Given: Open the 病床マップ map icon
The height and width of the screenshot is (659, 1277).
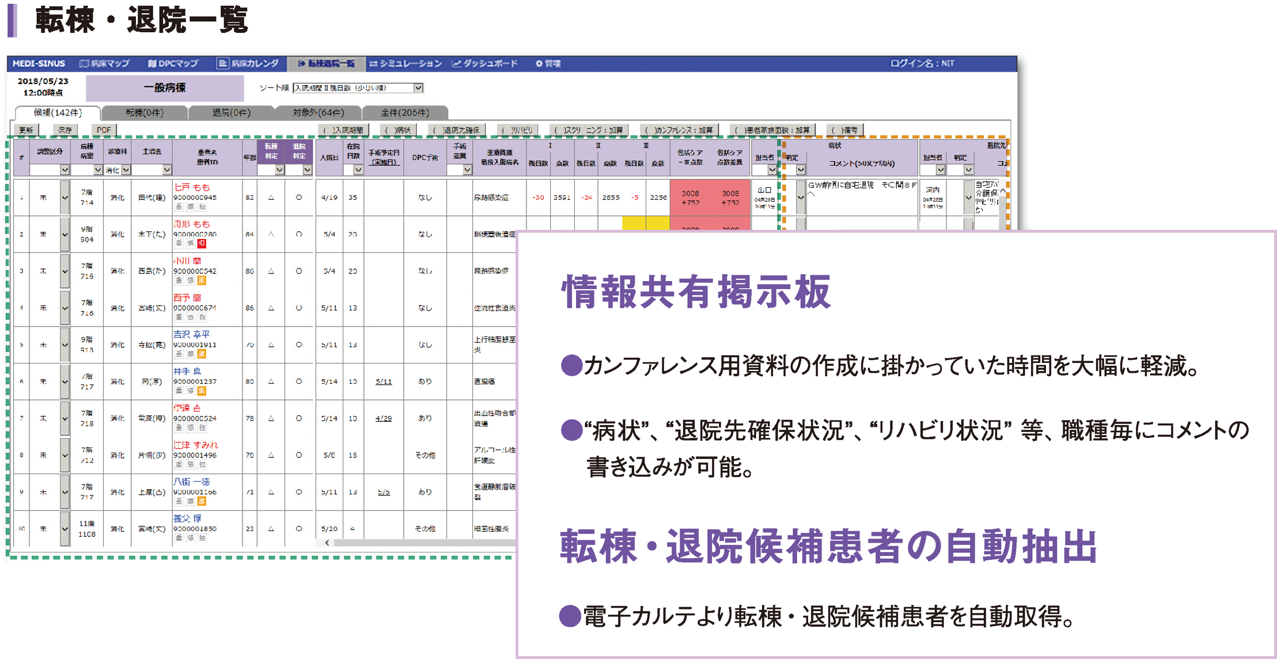Looking at the screenshot, I should click(x=84, y=63).
